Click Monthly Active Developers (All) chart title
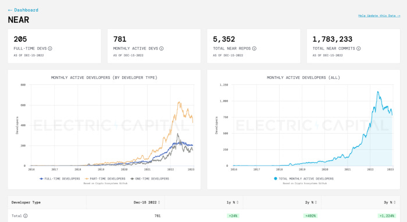 304,77
